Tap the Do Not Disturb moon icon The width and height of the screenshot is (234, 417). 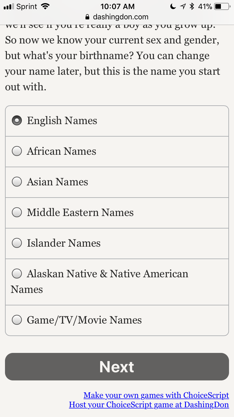pyautogui.click(x=173, y=6)
